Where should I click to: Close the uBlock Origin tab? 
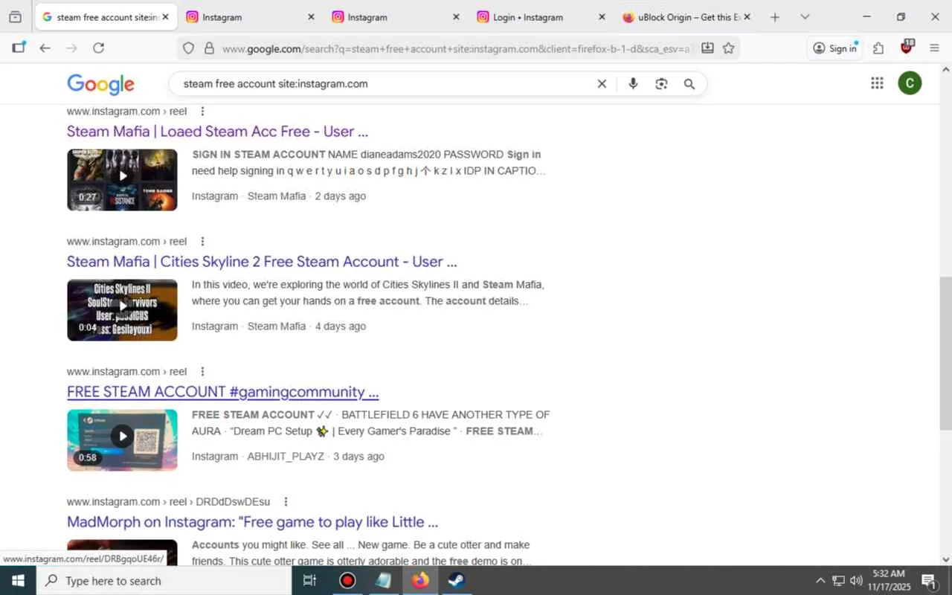tap(747, 17)
